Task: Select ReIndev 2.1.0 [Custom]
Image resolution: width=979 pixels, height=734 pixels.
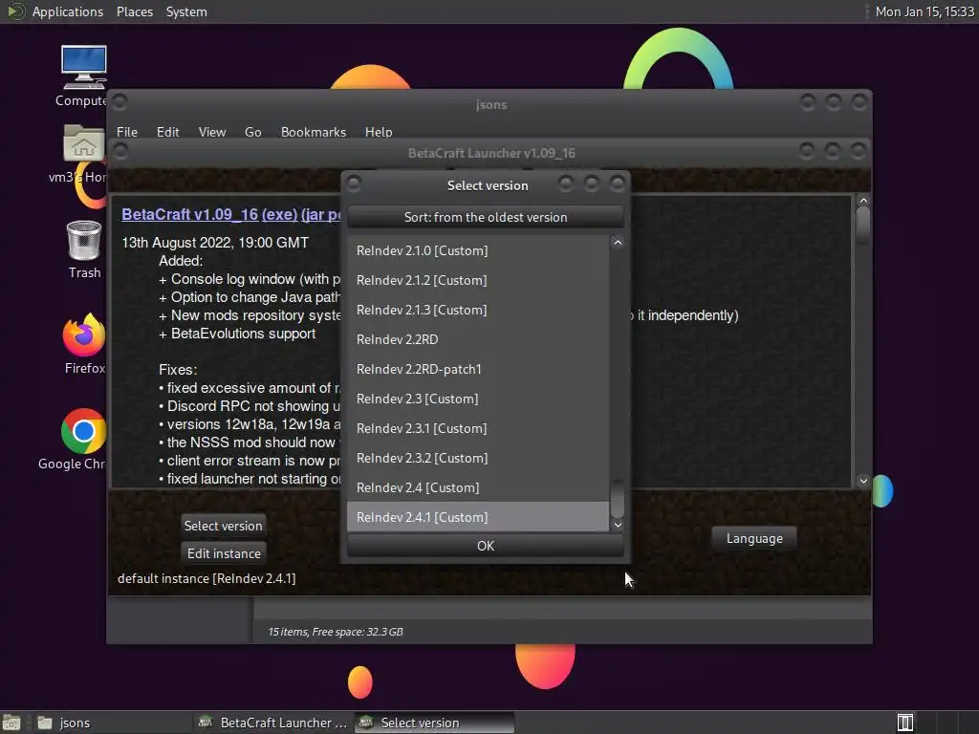Action: [x=478, y=250]
